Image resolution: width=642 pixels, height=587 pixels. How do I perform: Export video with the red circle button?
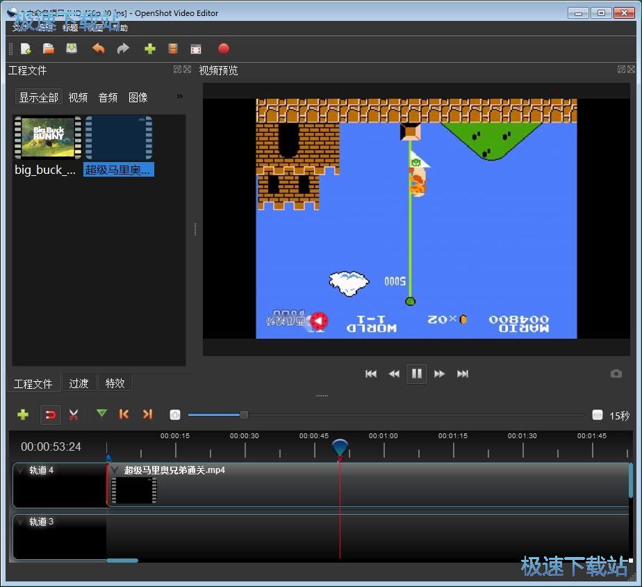(224, 49)
